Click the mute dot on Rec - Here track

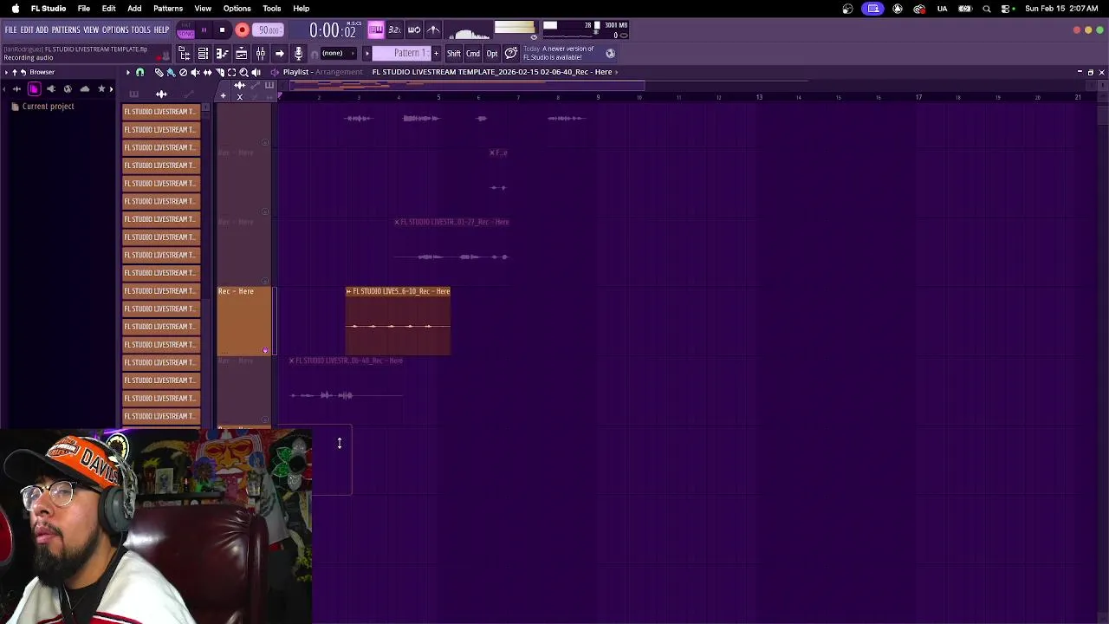(265, 350)
